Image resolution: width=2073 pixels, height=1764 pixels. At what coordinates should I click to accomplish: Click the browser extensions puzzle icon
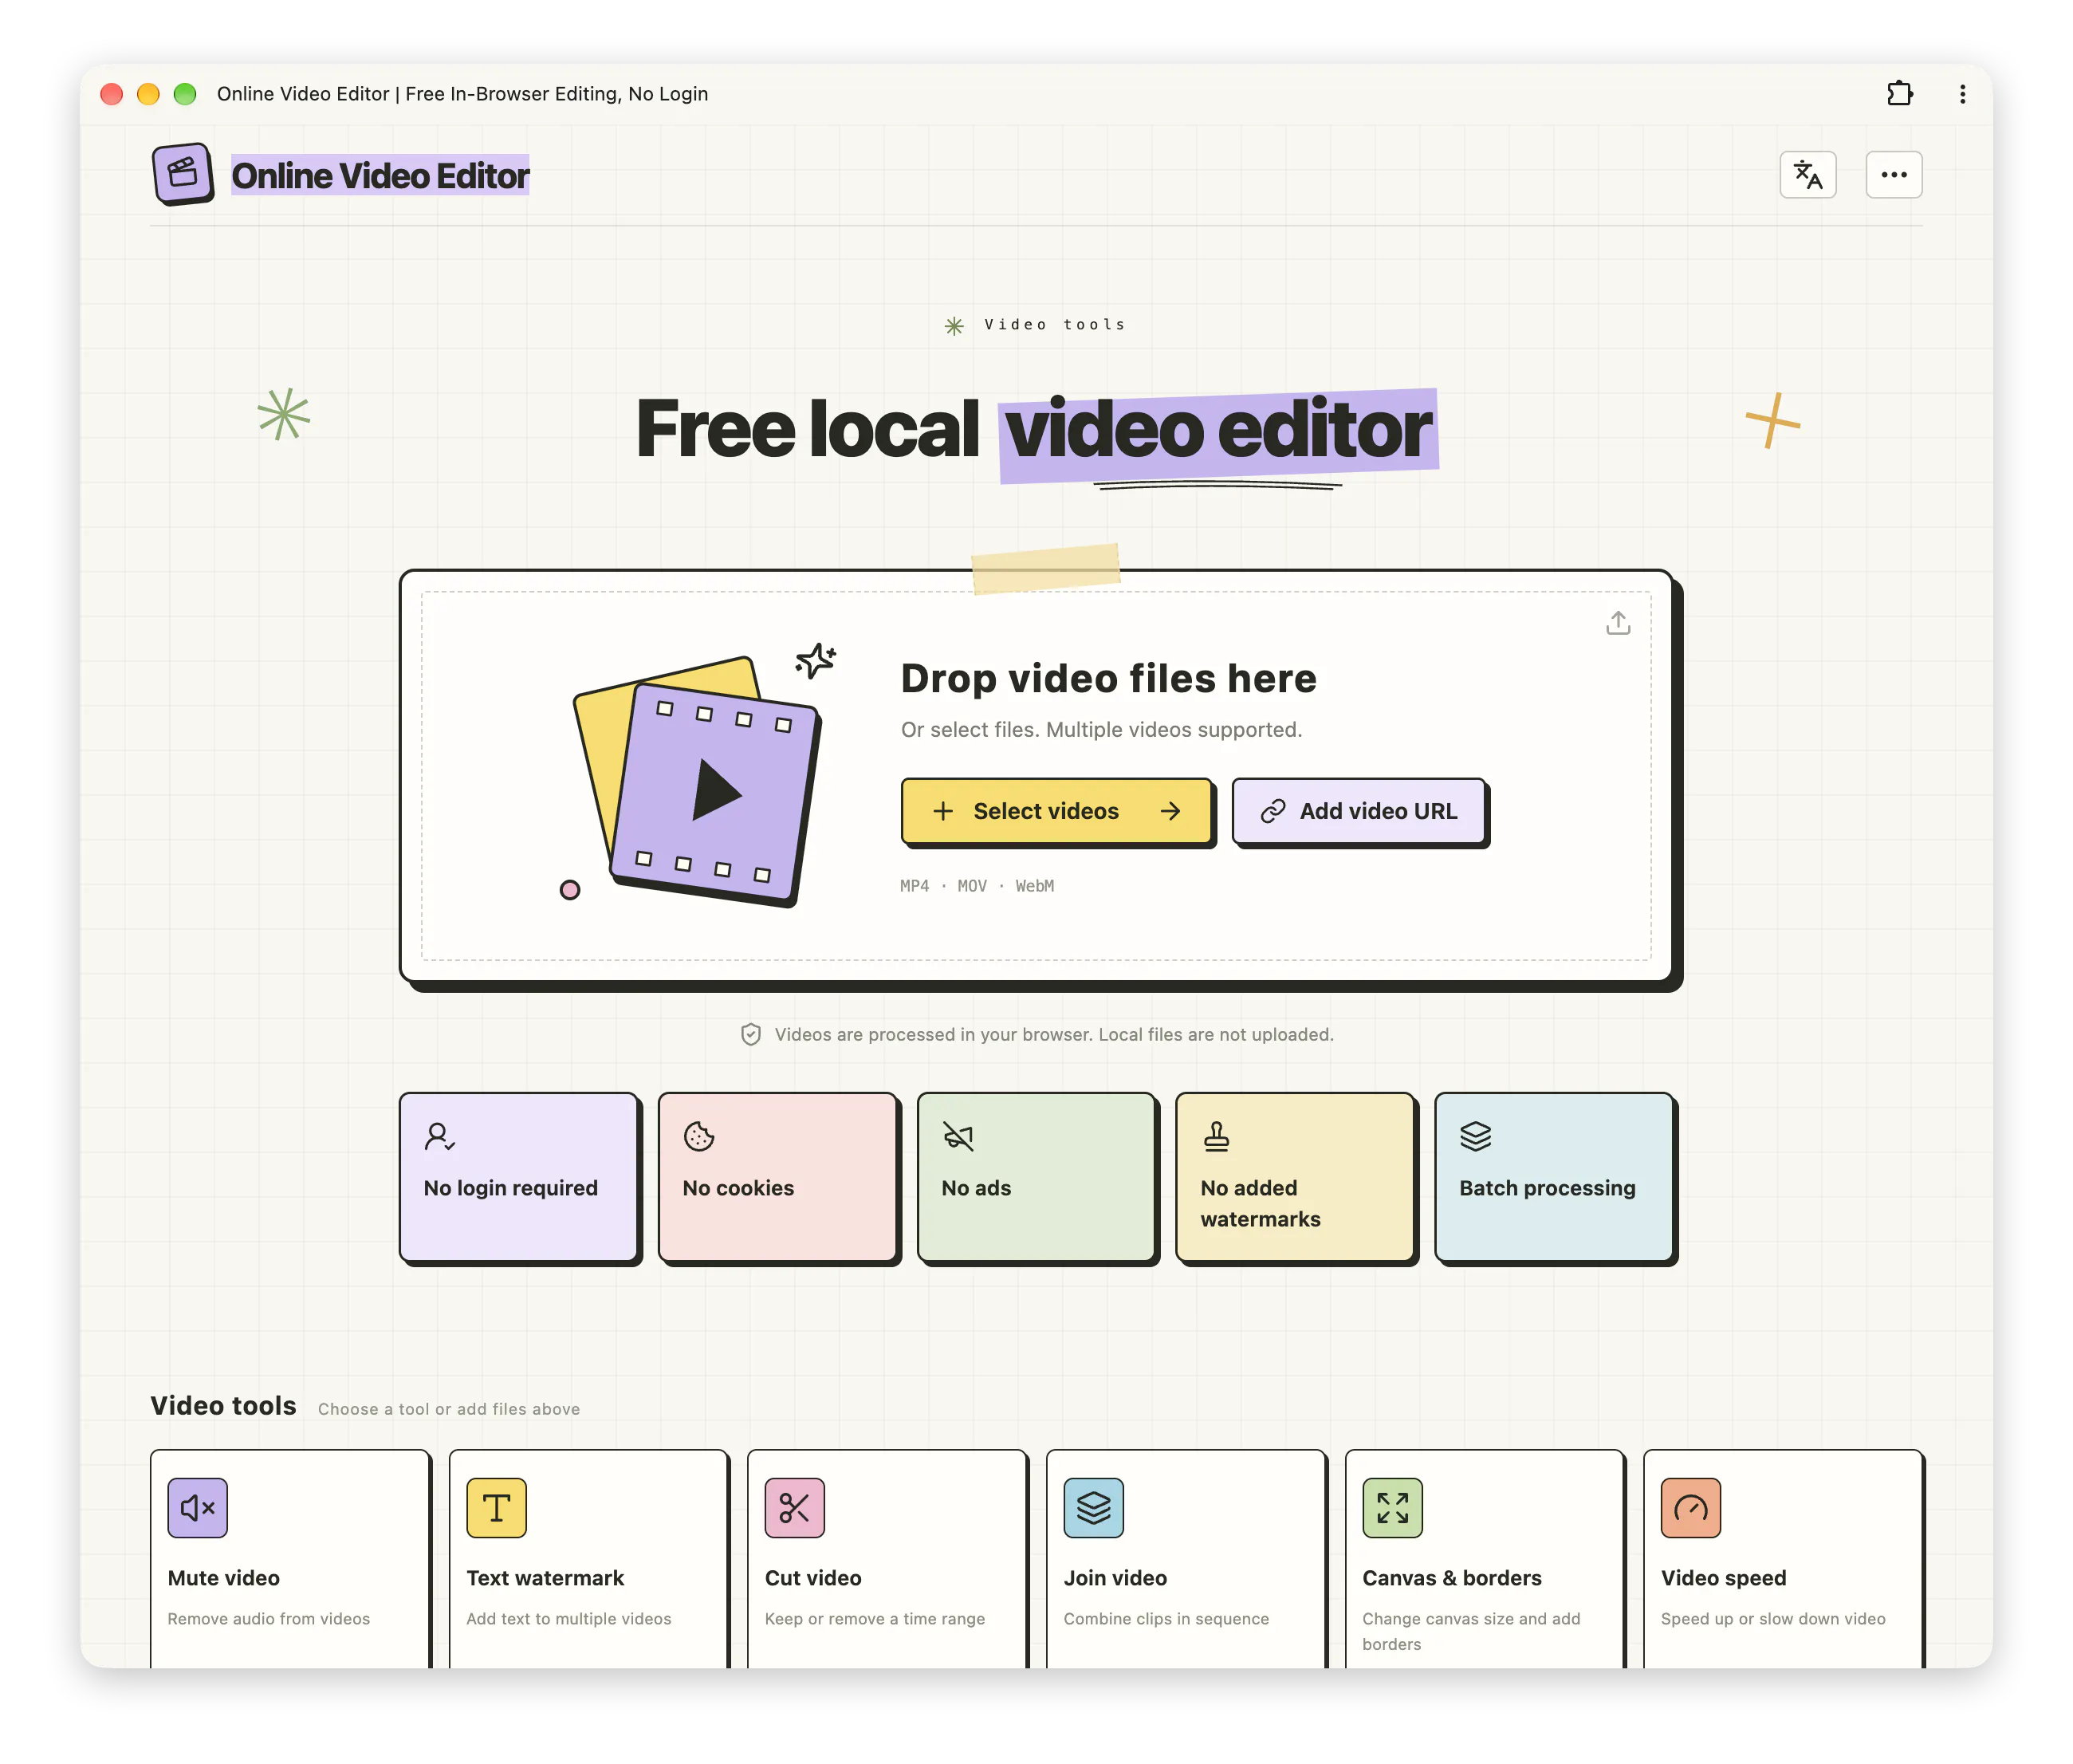click(x=1899, y=94)
